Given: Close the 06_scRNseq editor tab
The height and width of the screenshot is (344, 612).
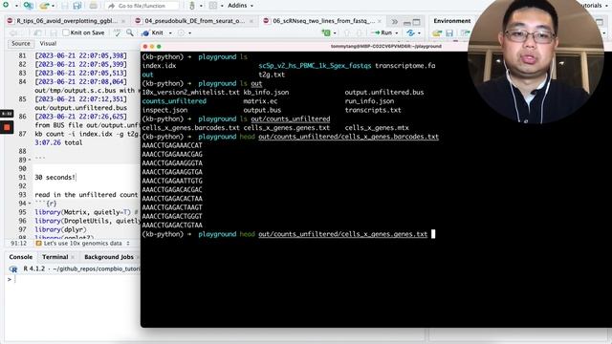Looking at the screenshot, I should pos(380,21).
